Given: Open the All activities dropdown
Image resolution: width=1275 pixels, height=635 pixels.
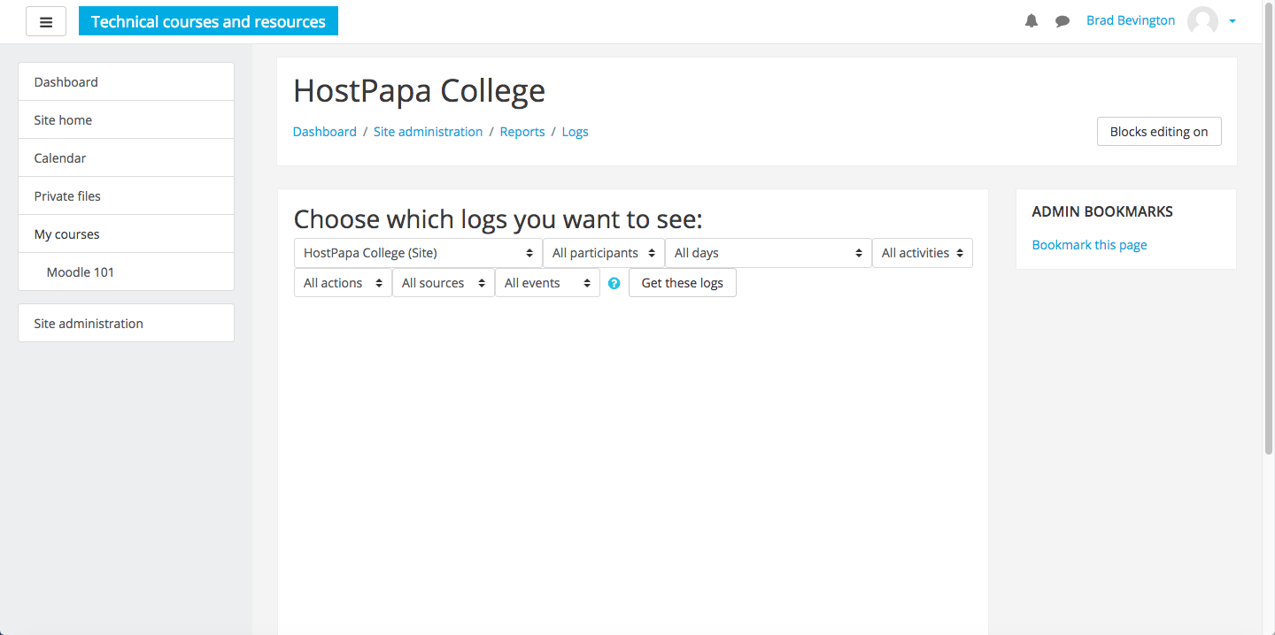Looking at the screenshot, I should point(923,253).
